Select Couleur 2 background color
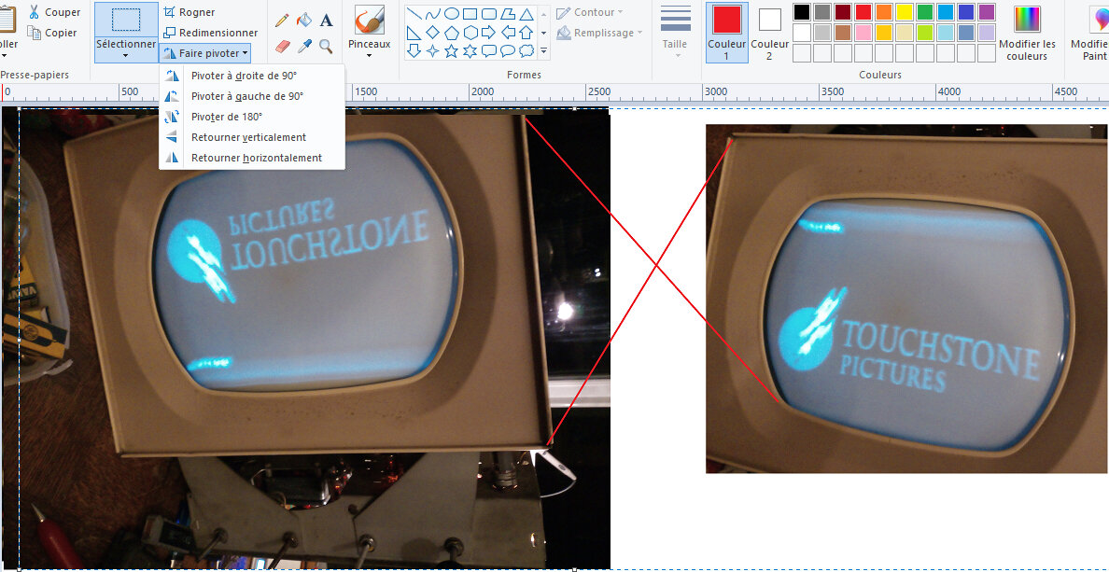1109x572 pixels. coord(769,32)
